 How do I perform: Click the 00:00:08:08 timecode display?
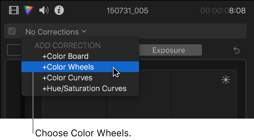[223, 11]
